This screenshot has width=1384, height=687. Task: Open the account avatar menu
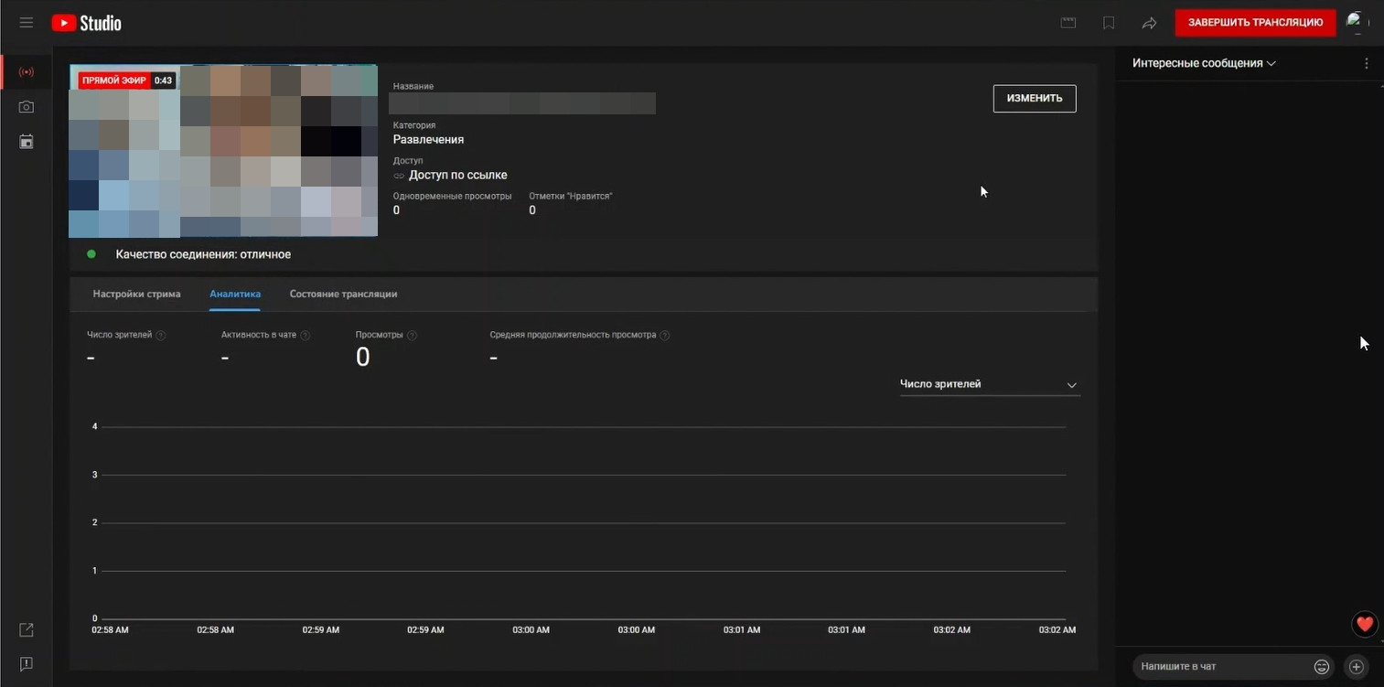[x=1357, y=23]
